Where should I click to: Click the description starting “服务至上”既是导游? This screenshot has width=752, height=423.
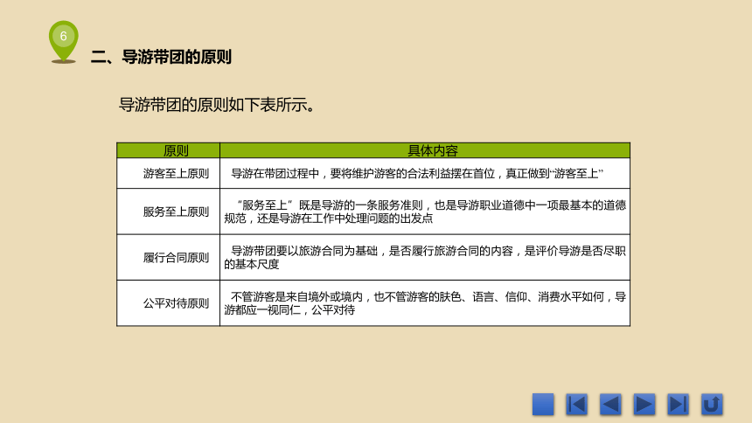[x=425, y=211]
